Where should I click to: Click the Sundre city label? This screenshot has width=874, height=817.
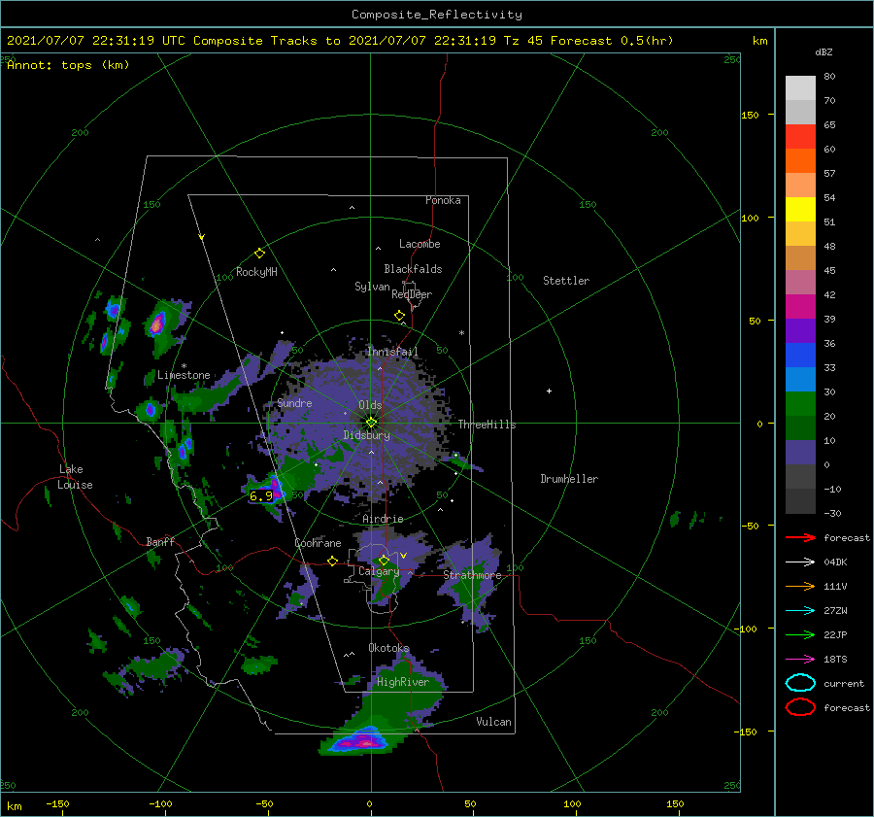294,402
